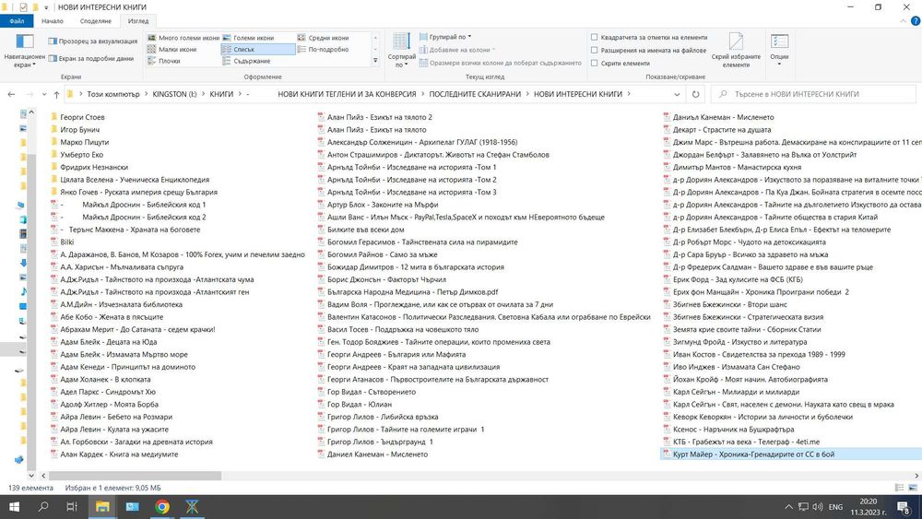Open the notification center icon
Screen dimensions: 922x519
[x=904, y=507]
